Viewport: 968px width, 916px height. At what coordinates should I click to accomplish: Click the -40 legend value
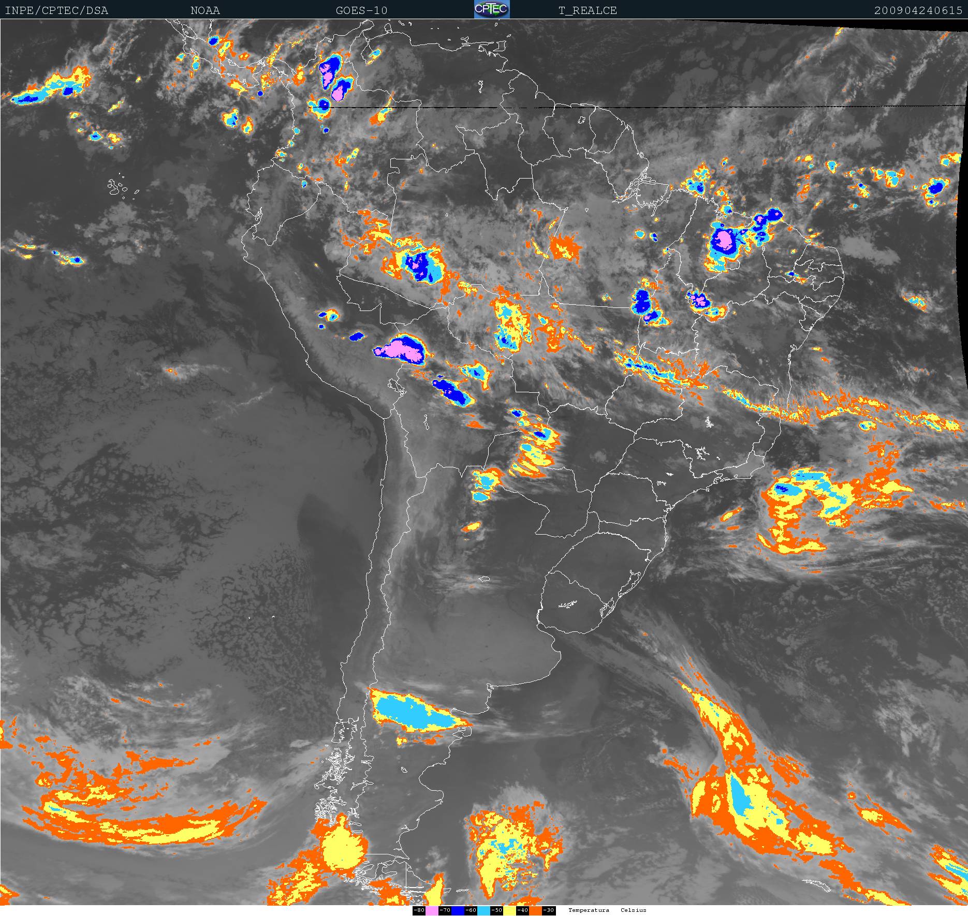click(x=522, y=910)
